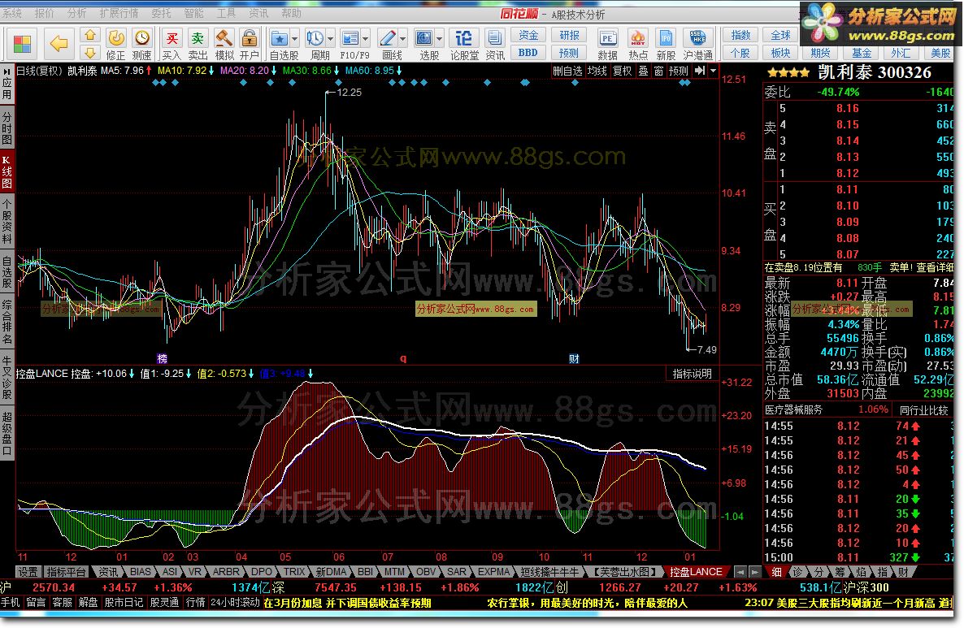Select the 控盘LANCE indicator tab
Viewport: 964px width, 628px height.
(x=696, y=572)
